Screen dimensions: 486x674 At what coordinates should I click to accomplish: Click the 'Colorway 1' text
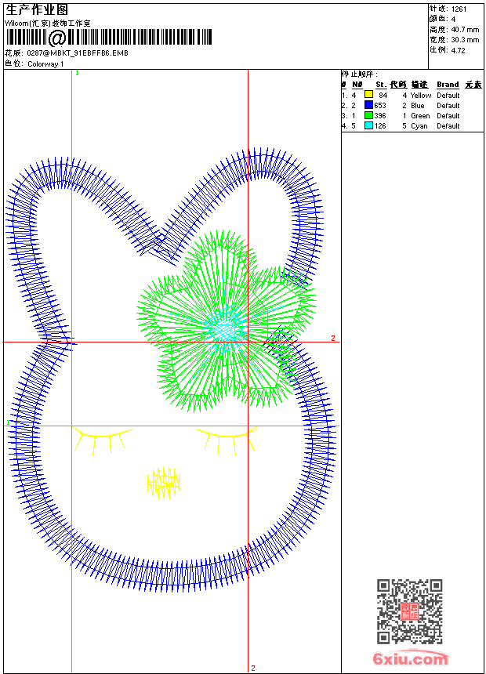pos(45,64)
